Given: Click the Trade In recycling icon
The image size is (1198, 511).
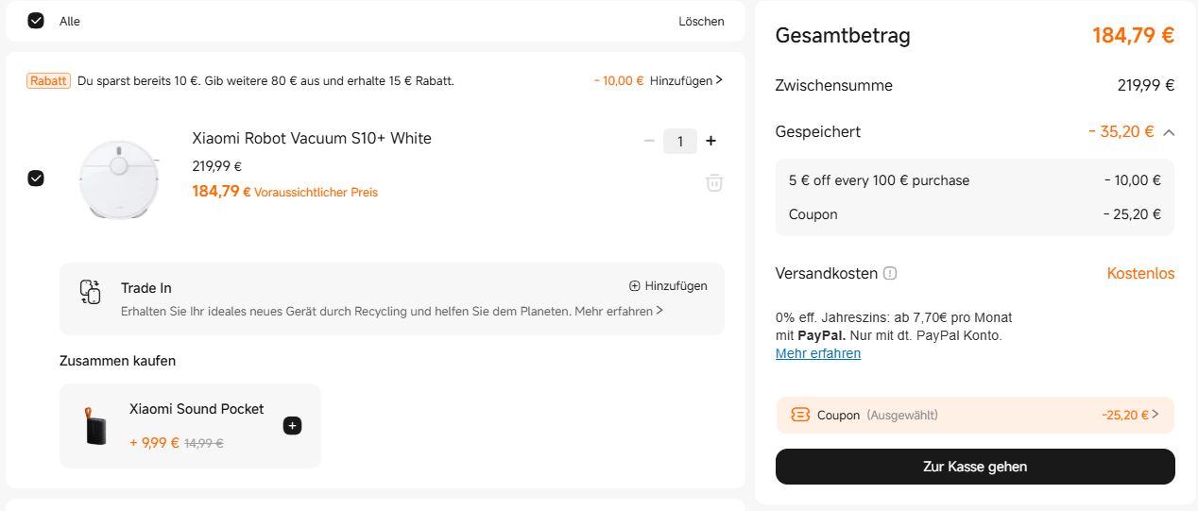Looking at the screenshot, I should [90, 292].
